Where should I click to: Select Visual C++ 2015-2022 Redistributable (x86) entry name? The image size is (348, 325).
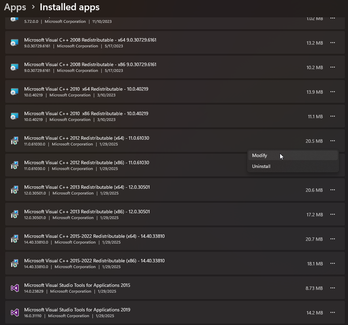95,261
